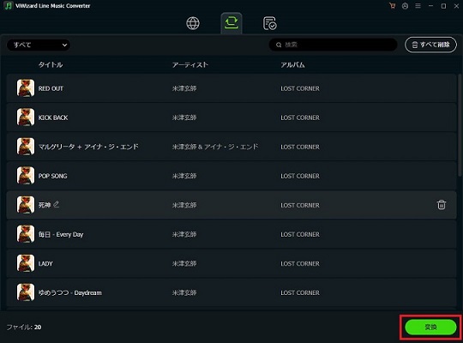Click LOST CORNER album in ゆめうつつ row

pos(300,292)
